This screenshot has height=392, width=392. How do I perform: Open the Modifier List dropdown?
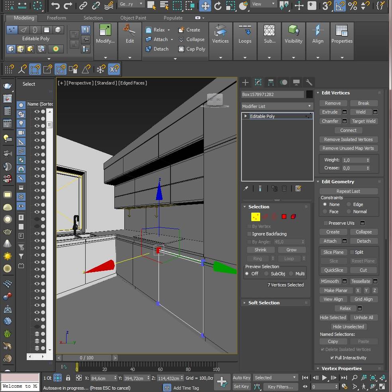click(277, 106)
